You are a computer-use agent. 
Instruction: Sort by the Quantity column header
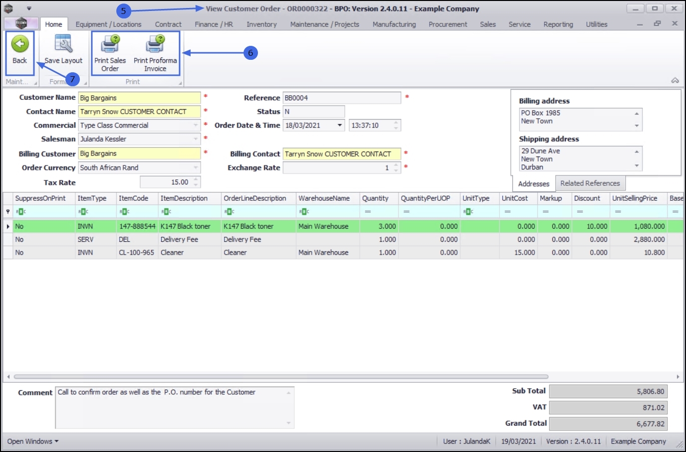379,198
